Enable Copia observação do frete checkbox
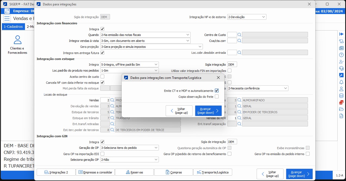The image size is (346, 181). point(216,97)
